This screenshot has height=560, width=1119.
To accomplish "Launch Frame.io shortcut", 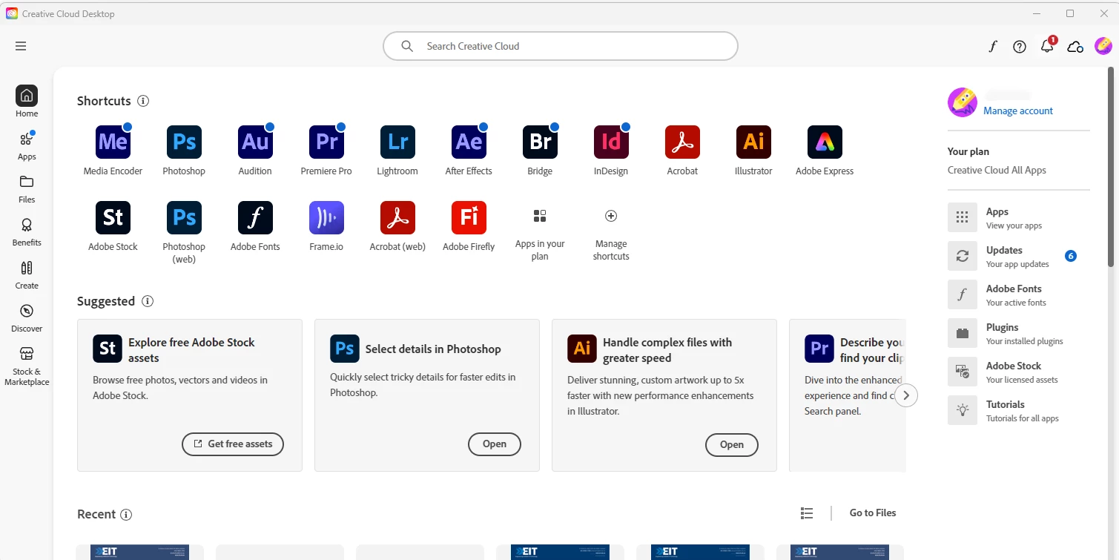I will [326, 217].
